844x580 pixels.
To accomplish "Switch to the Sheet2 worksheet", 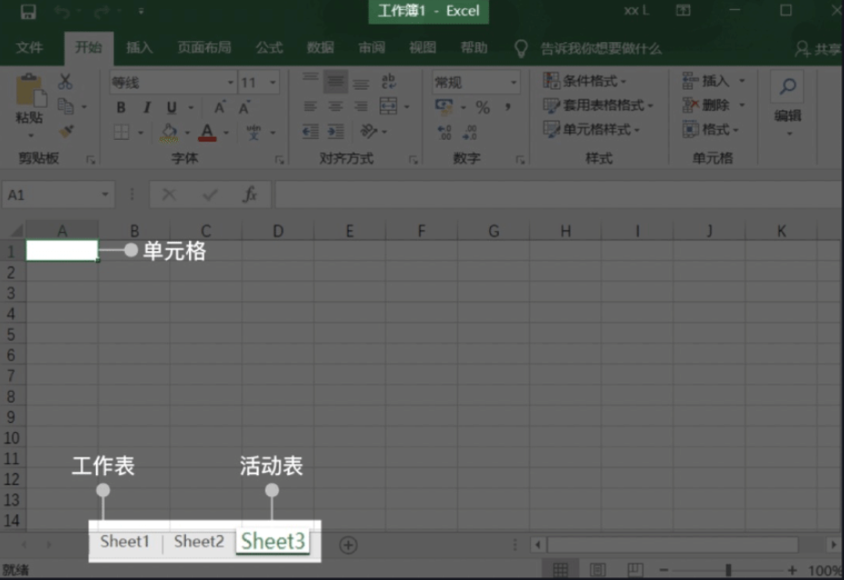I will 198,542.
